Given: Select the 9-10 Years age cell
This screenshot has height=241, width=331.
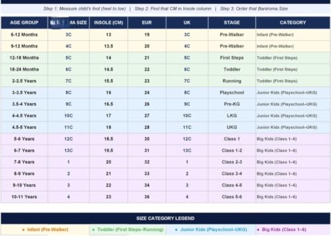Looking at the screenshot, I should coord(24,186).
